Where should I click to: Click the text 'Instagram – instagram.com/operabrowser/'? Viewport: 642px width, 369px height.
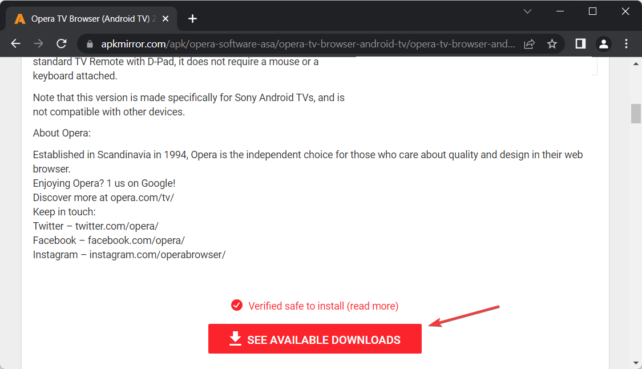[129, 255]
